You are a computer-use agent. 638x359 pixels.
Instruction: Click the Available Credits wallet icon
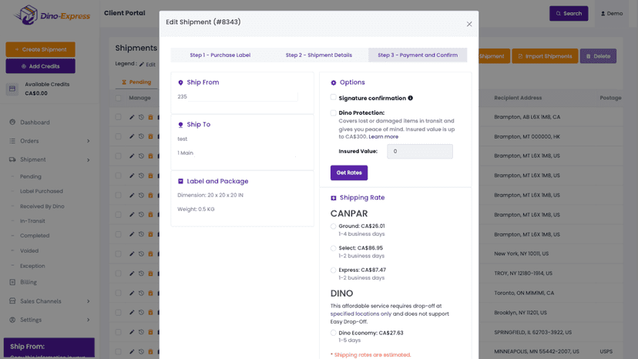click(12, 89)
